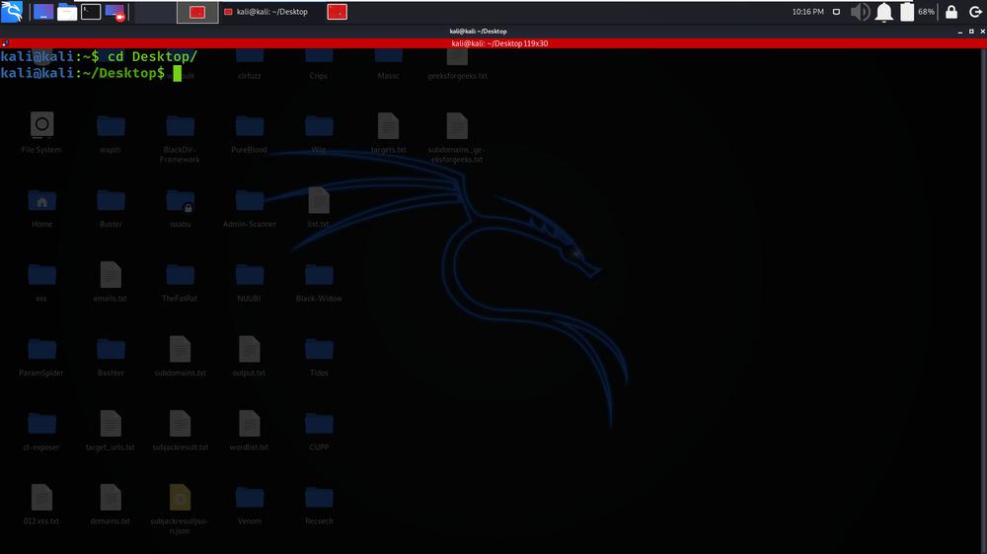Click the log out icon

click(x=975, y=12)
